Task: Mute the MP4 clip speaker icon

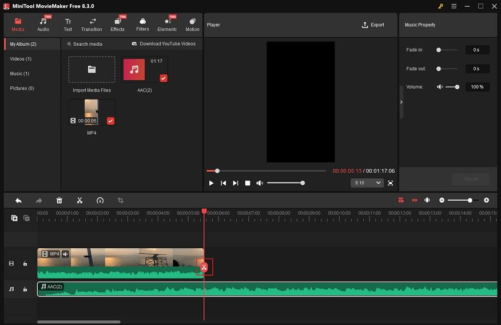Action: [66, 254]
